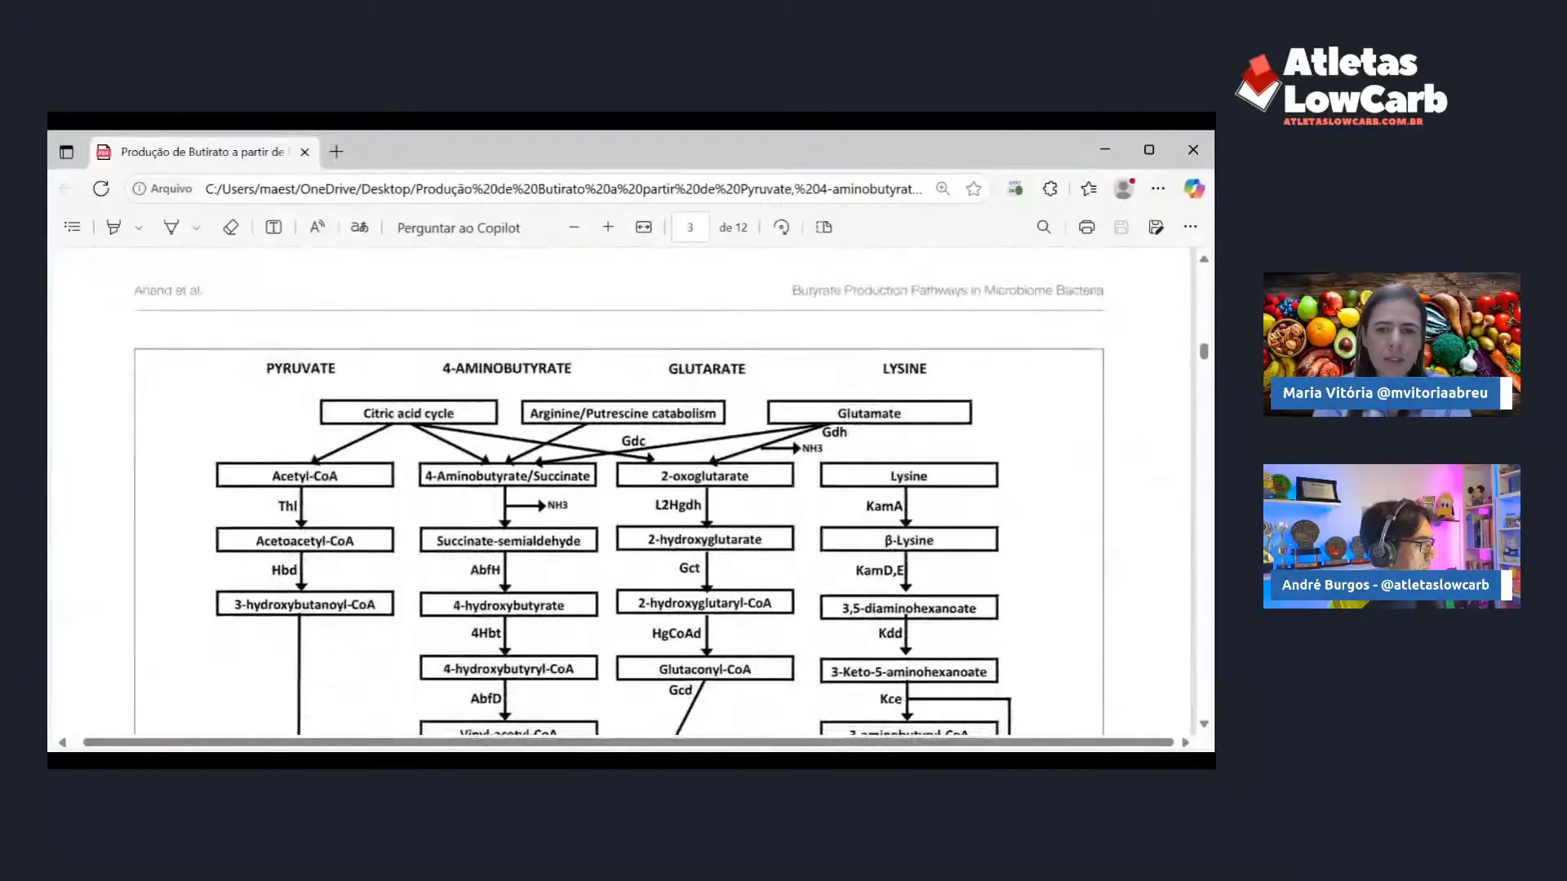Click the rotate page icon

[x=781, y=228]
